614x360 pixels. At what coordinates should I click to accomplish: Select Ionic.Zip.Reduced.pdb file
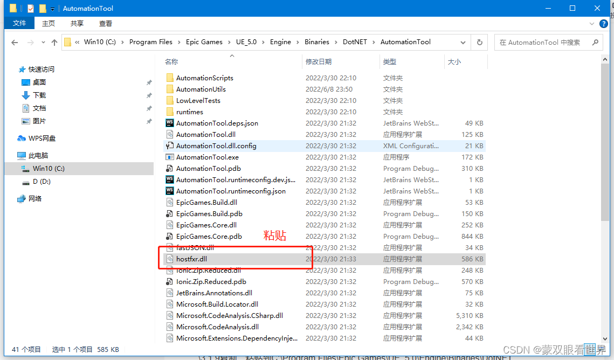coord(211,282)
